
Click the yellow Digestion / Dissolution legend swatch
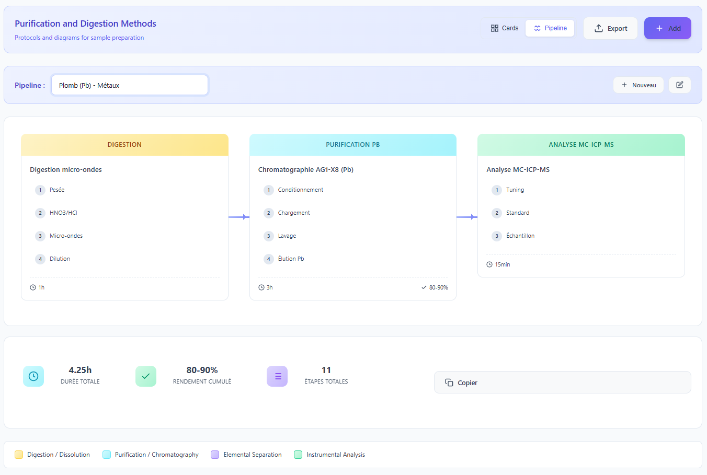[x=19, y=455]
